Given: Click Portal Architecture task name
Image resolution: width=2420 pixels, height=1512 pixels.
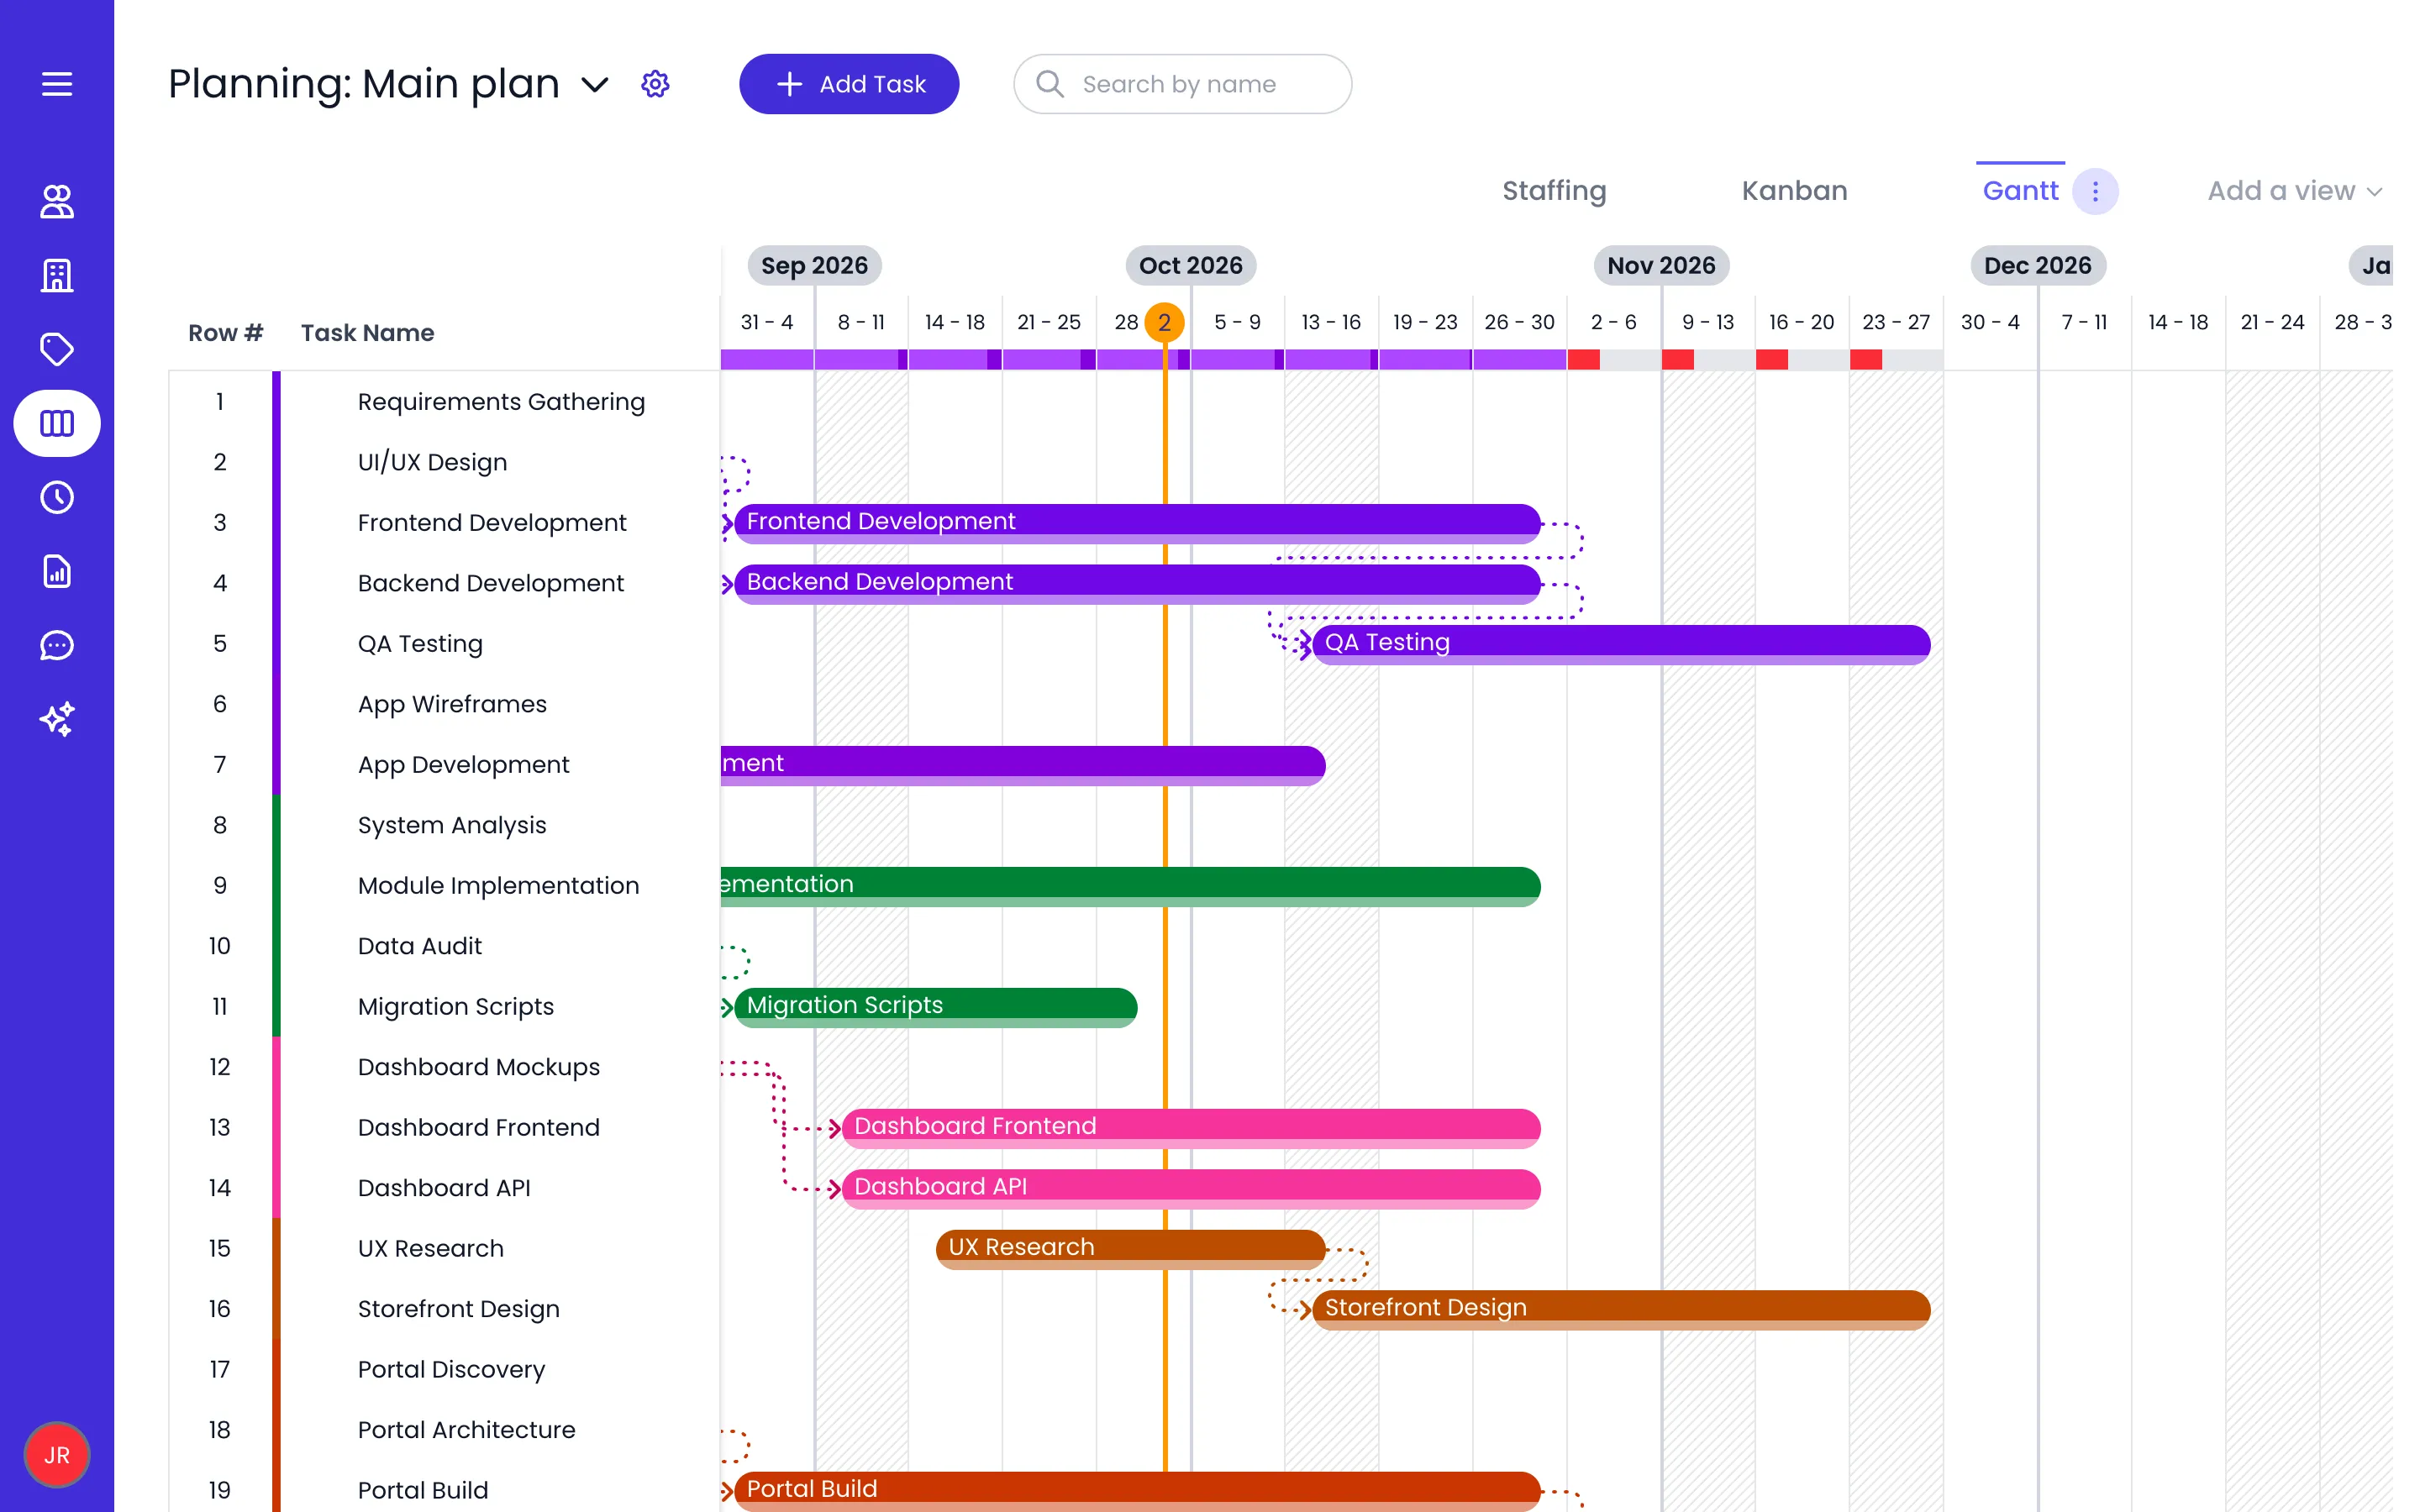Looking at the screenshot, I should [466, 1430].
